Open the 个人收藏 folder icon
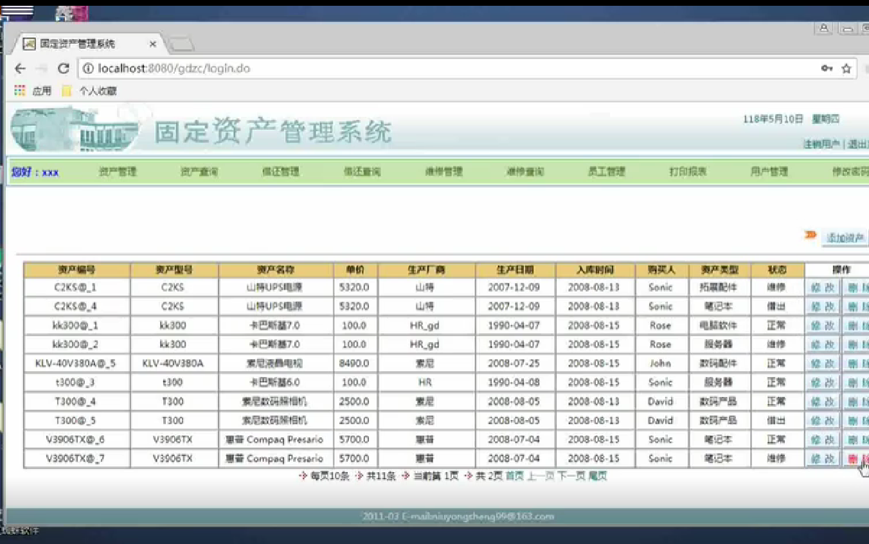 pyautogui.click(x=66, y=91)
